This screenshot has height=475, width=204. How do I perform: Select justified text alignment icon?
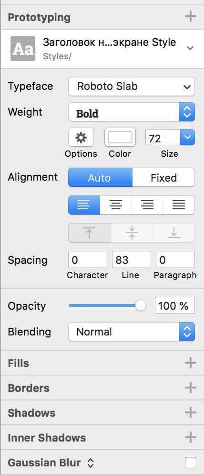(179, 205)
